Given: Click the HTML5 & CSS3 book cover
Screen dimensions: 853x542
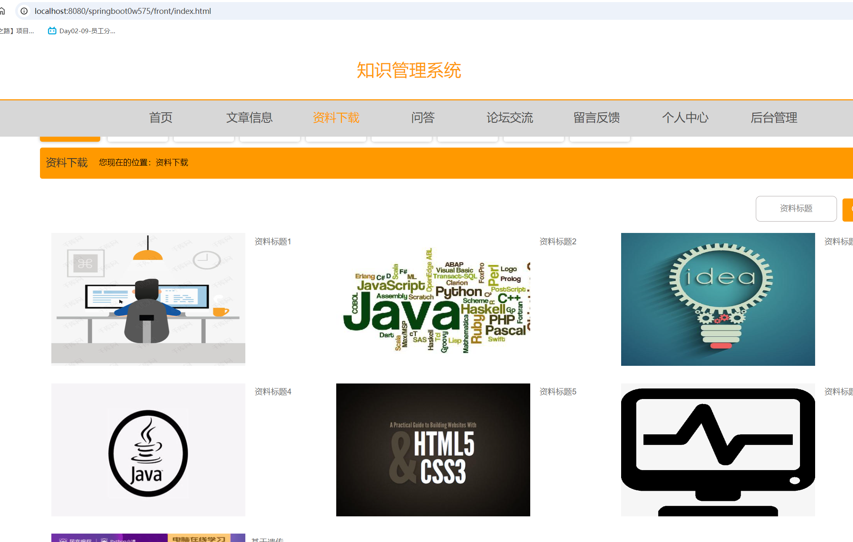Looking at the screenshot, I should click(433, 449).
